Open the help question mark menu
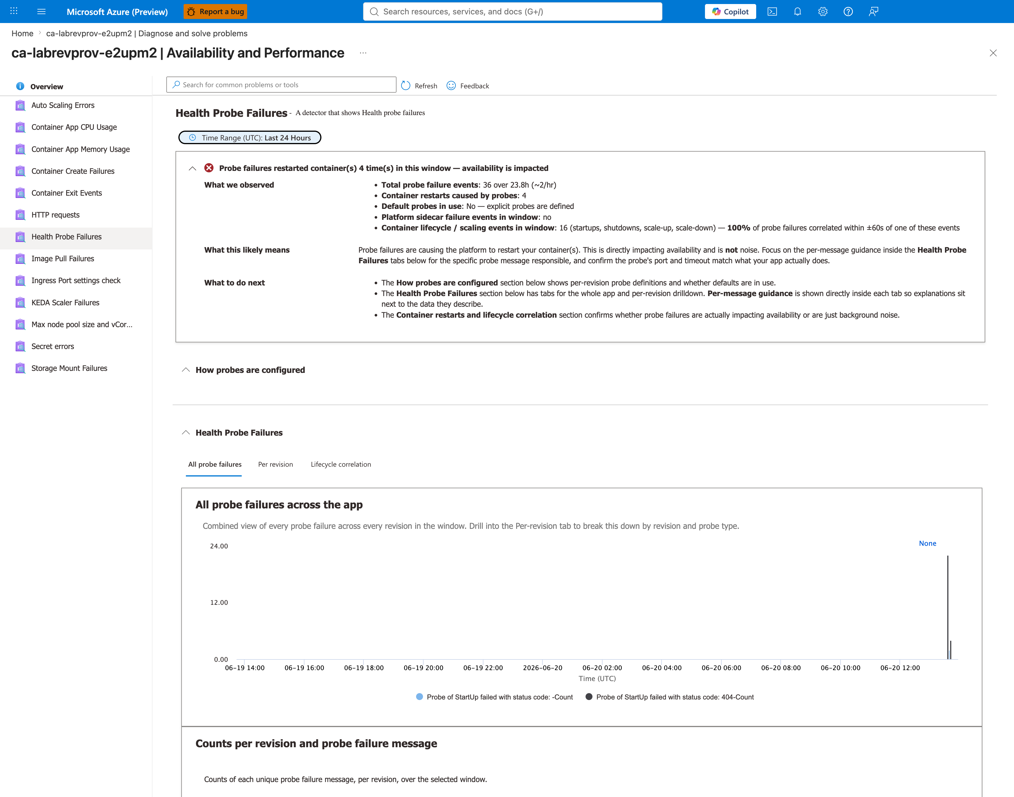 click(x=848, y=11)
